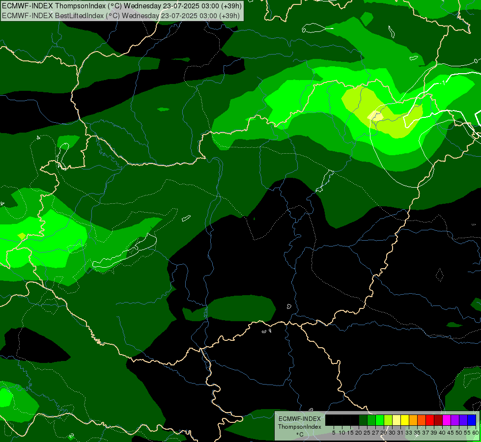Click the legend tick value 29
Image resolution: width=481 pixels, height=442 pixels.
(384, 433)
